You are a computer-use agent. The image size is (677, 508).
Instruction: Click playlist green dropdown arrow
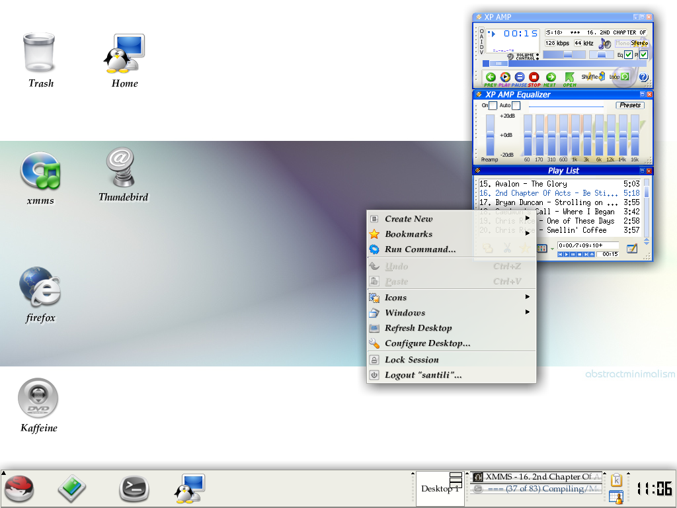point(552,249)
